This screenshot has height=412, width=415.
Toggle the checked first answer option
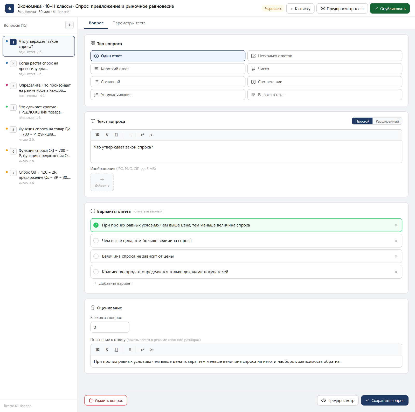(96, 225)
